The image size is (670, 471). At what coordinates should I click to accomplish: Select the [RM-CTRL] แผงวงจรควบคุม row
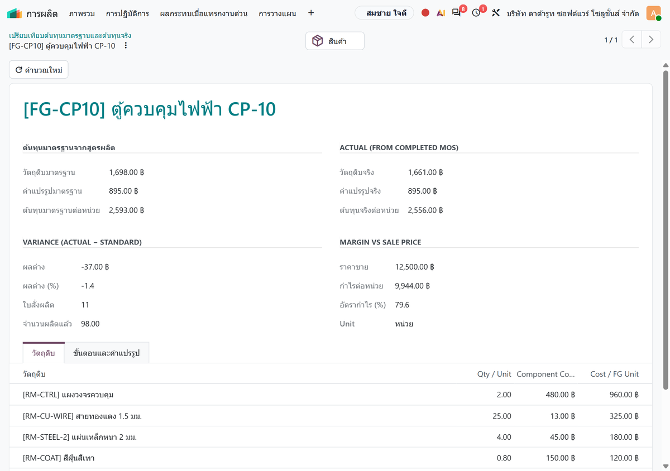331,395
